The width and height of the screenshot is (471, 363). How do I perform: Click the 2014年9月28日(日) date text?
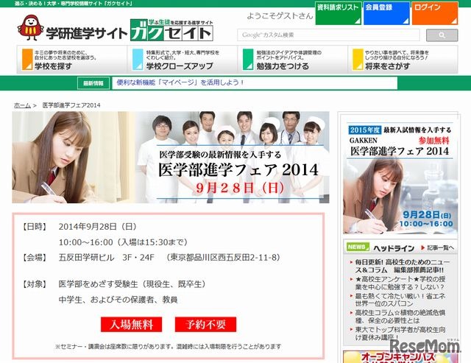[98, 227]
